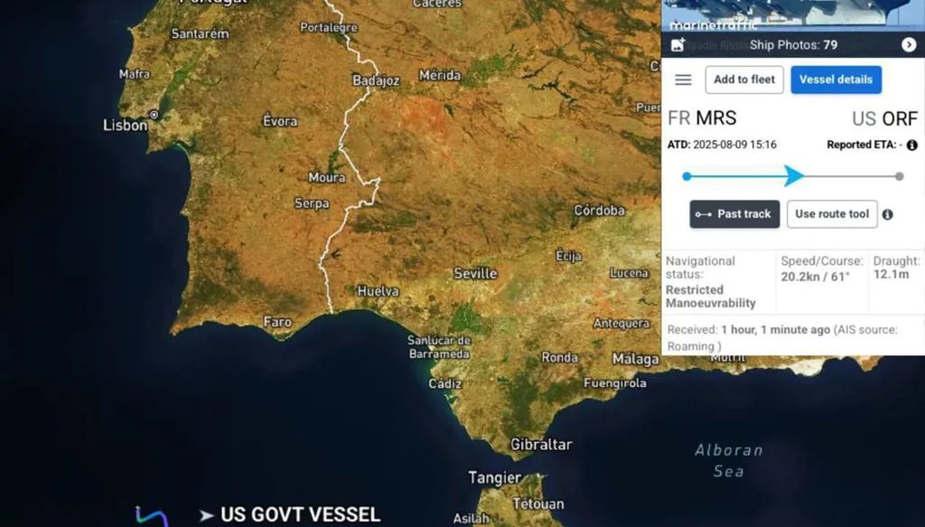Click info icon beside Use route tool

(x=887, y=214)
